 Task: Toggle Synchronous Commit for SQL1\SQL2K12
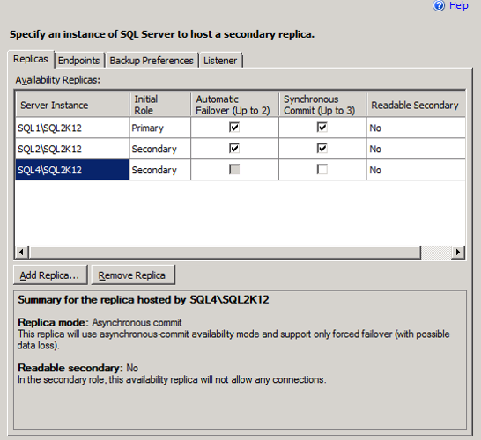tap(322, 128)
